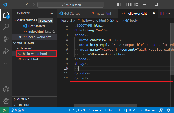Open the Customize Layout icon

[136, 5]
